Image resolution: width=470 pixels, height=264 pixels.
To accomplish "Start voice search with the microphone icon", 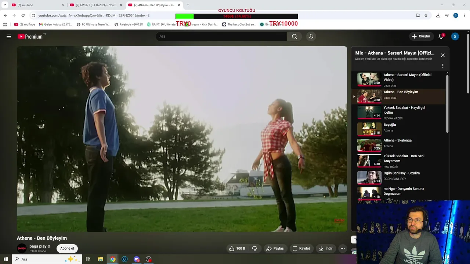I will click(x=311, y=36).
